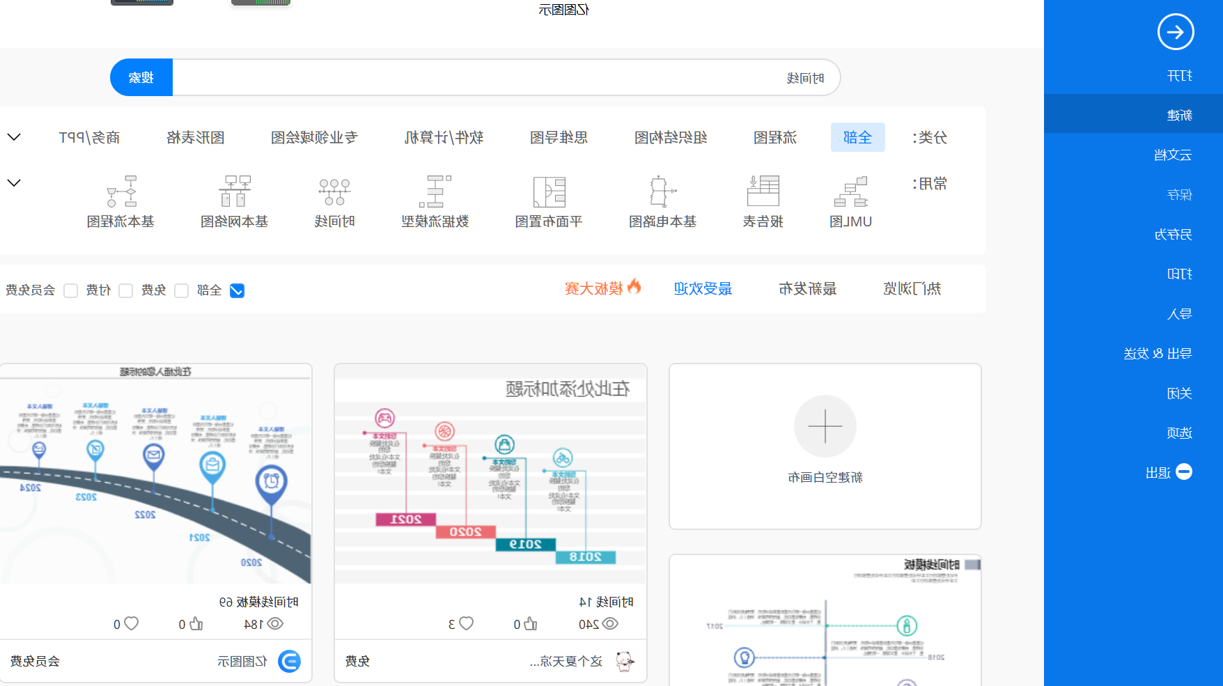Select the 思维导图 category tab
The width and height of the screenshot is (1223, 686).
[559, 137]
